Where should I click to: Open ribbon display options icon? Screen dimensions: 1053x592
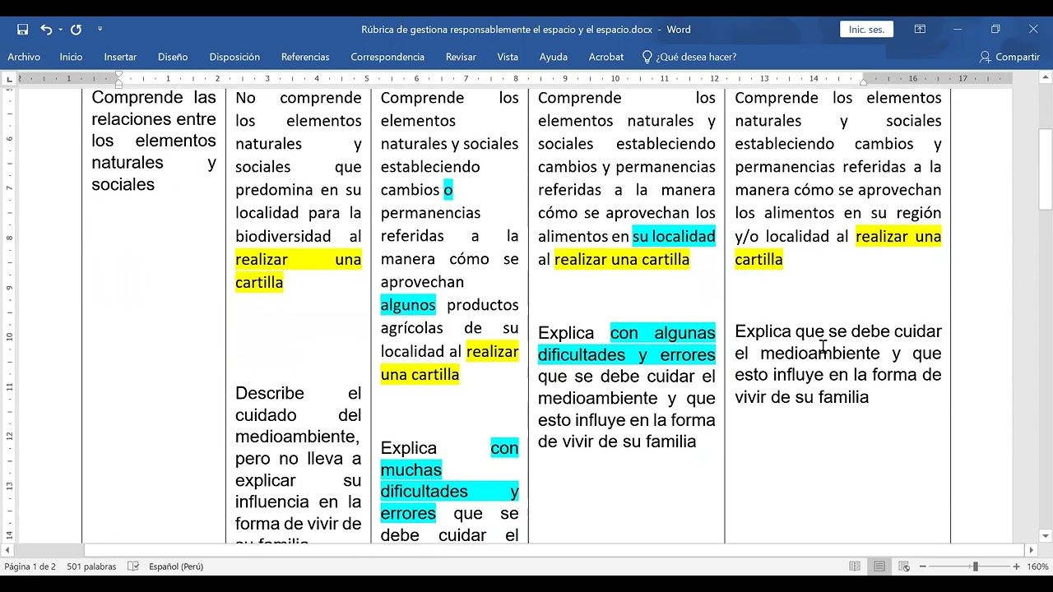coord(920,30)
